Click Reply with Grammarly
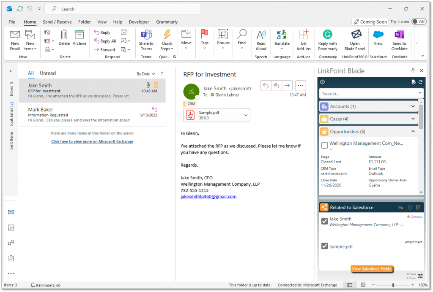The height and width of the screenshot is (292, 433). pos(328,40)
